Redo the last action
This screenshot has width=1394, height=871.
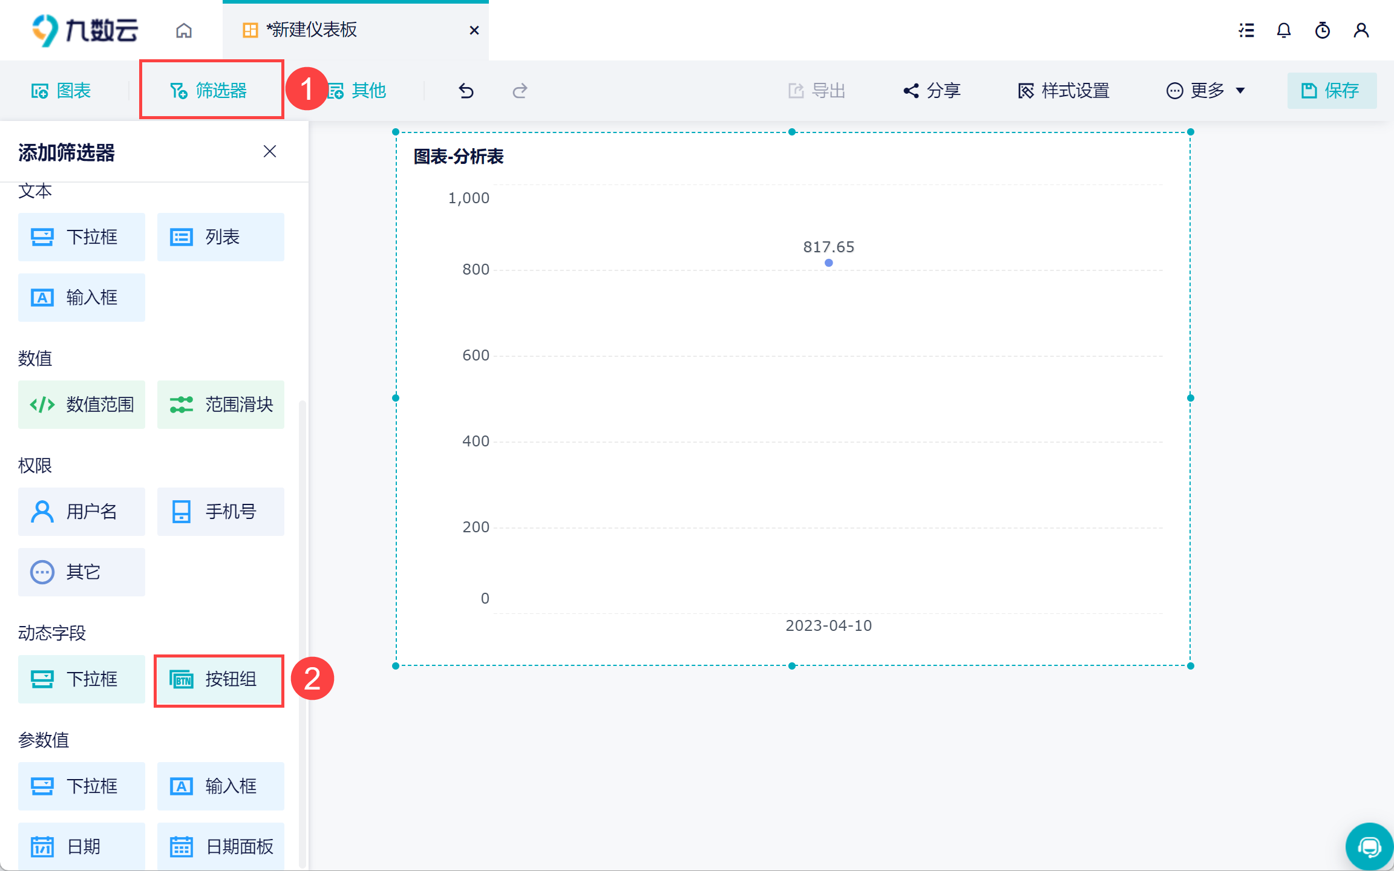[520, 91]
